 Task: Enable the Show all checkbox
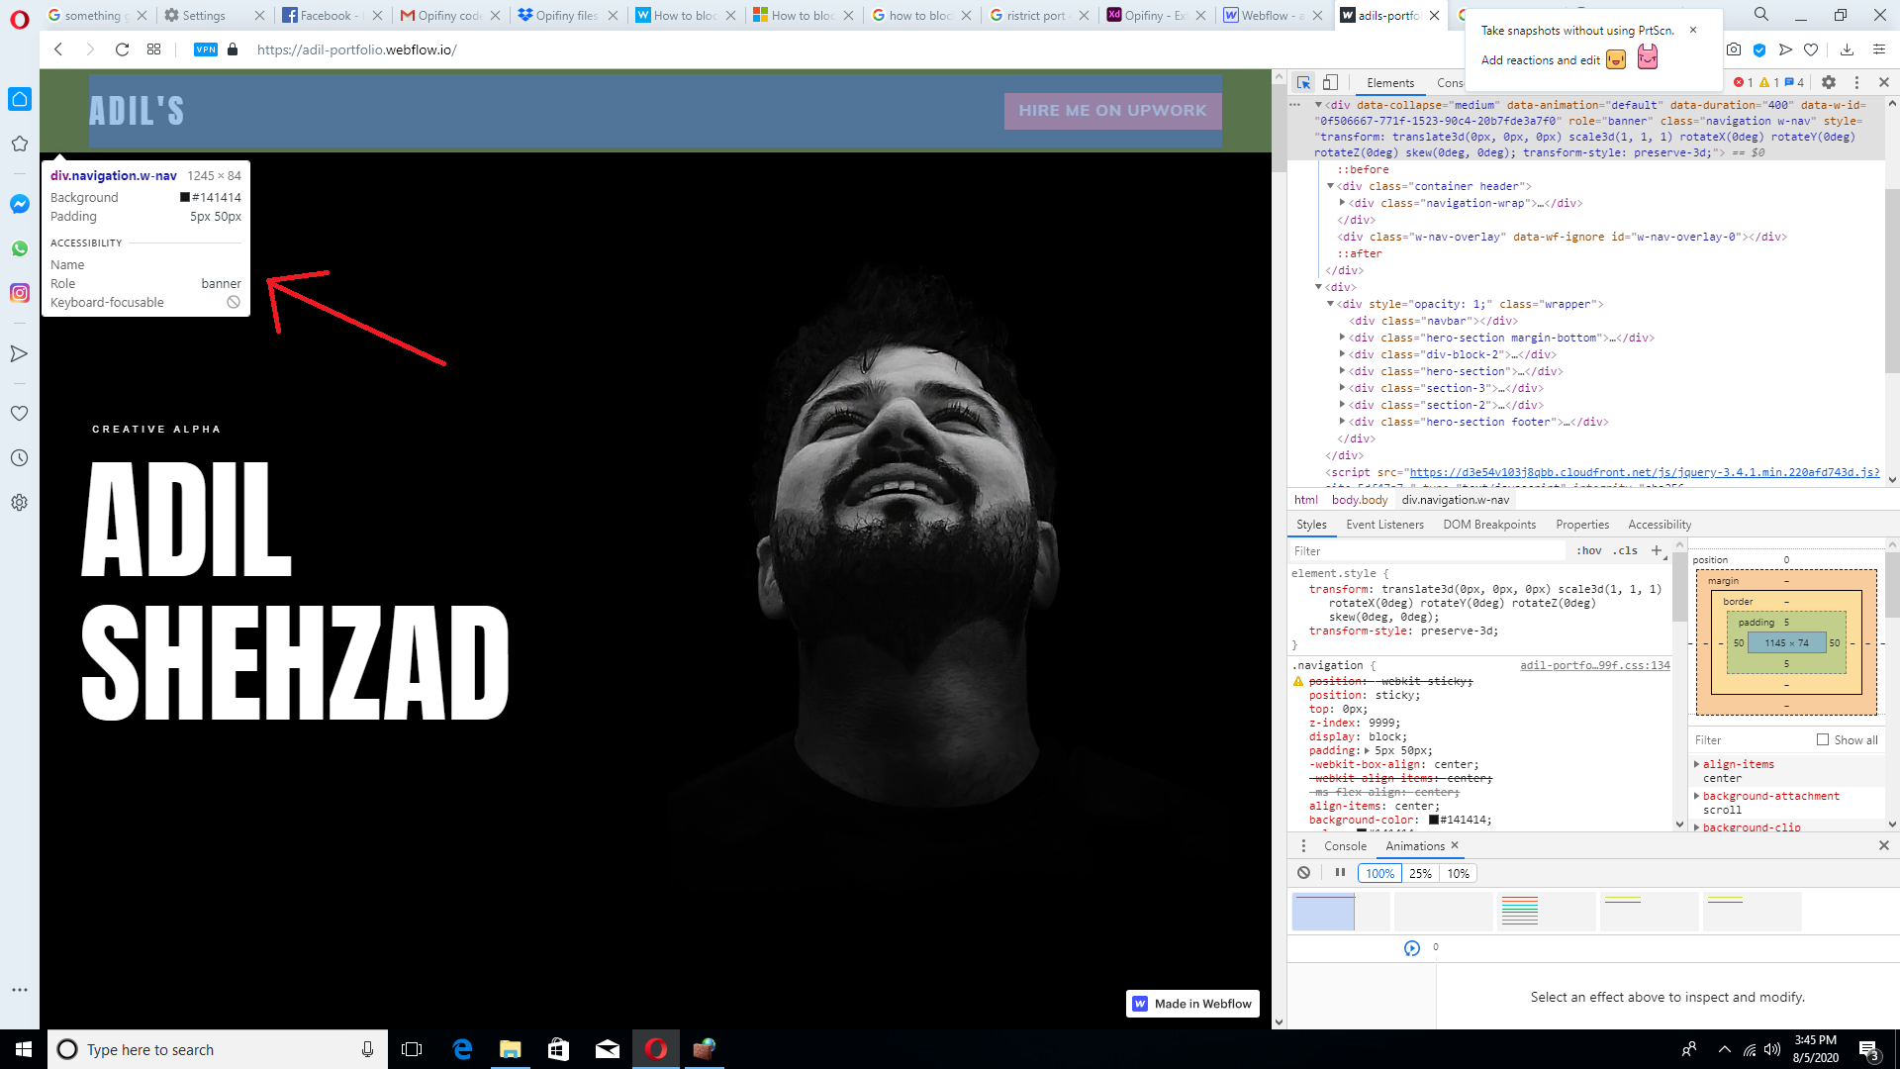click(x=1823, y=740)
